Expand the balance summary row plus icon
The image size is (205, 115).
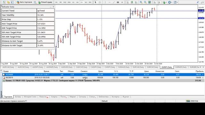click(4, 80)
